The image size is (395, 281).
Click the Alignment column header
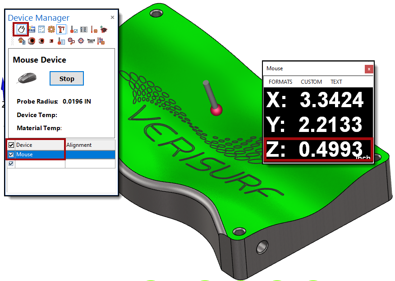coord(90,145)
